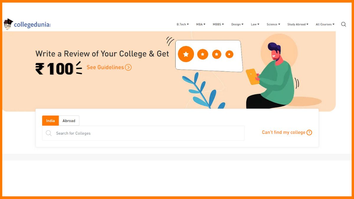Open the Design courses menu

pyautogui.click(x=237, y=24)
